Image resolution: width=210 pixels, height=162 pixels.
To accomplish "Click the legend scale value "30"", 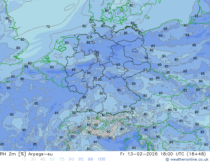I will [33, 159].
